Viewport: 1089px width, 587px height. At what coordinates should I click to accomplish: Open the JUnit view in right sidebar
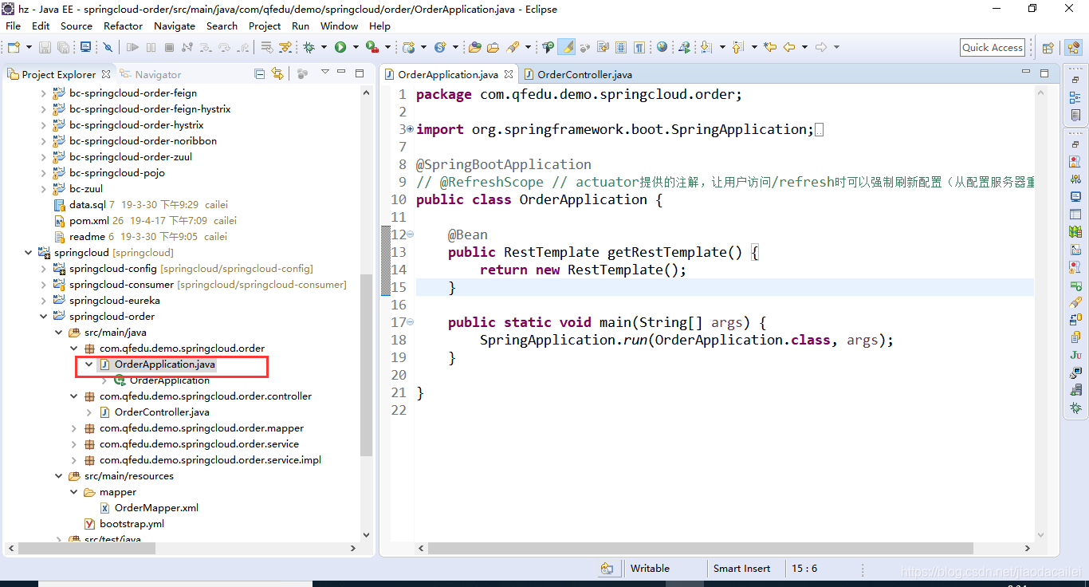click(x=1075, y=355)
